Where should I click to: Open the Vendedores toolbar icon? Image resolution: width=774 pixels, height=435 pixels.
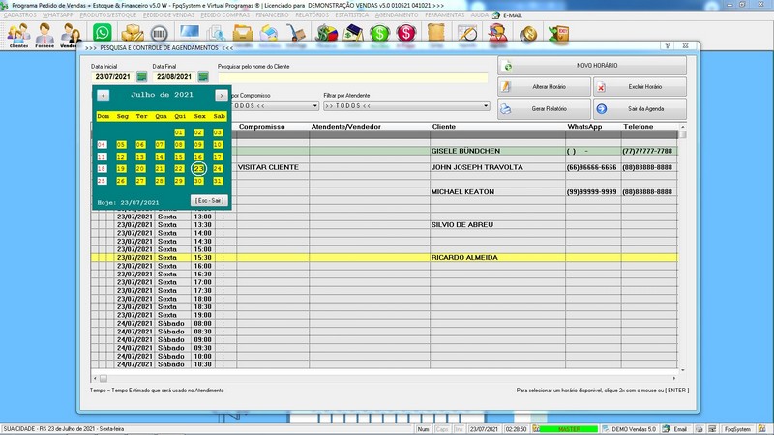click(70, 35)
